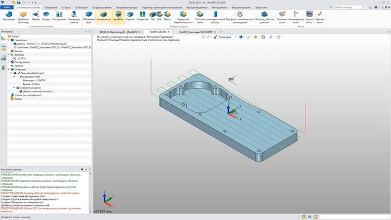Click the fourth icon in manager sidebar
391x220 pixels.
3,68
